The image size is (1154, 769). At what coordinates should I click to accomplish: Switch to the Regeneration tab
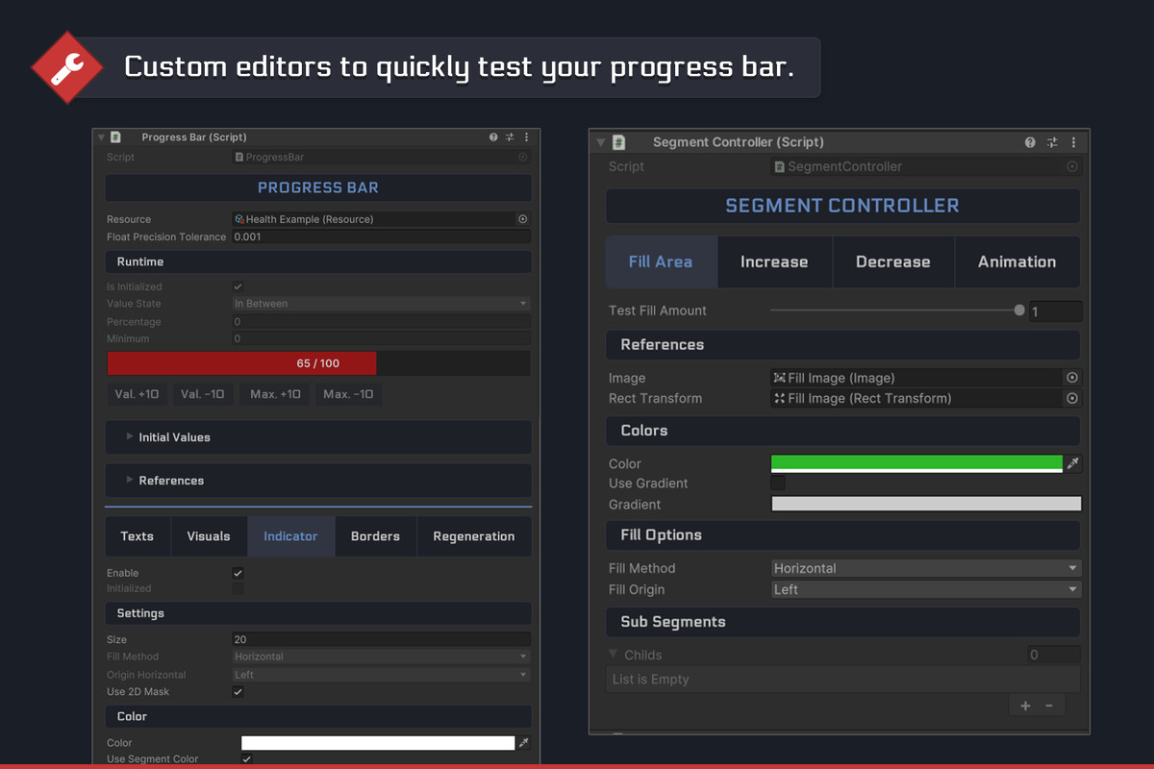click(473, 536)
